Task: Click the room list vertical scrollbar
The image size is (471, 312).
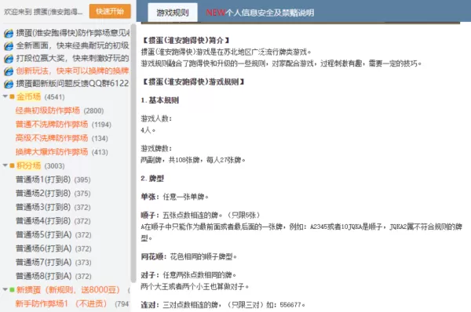Action: [x=133, y=153]
